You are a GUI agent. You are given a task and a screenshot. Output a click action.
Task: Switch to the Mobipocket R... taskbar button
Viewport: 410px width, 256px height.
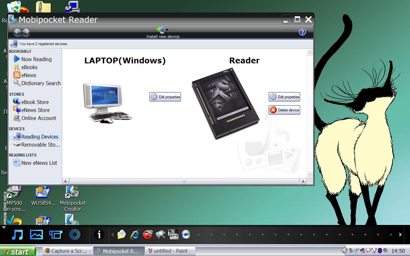[119, 251]
